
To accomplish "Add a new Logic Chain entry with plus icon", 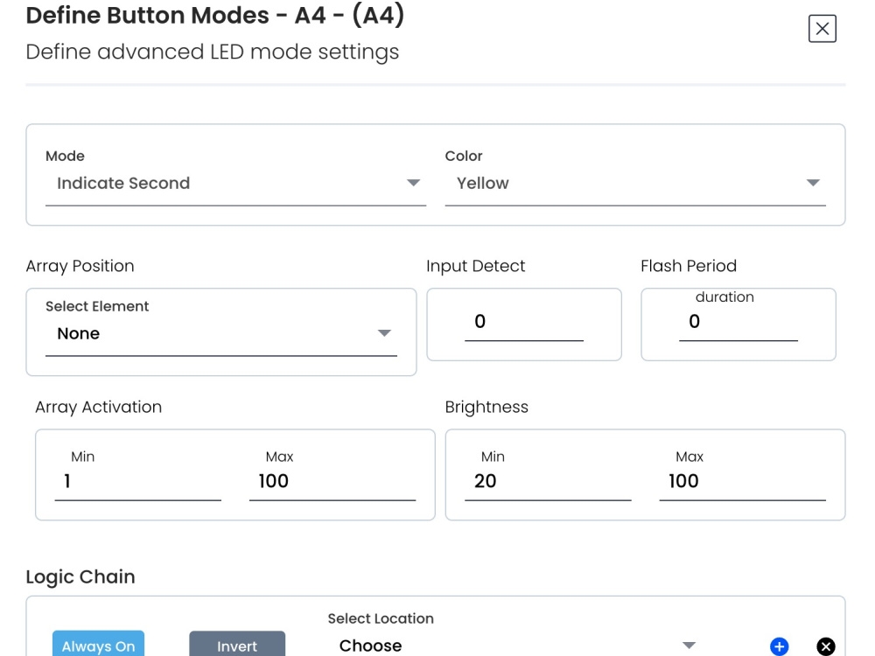I will tap(779, 646).
